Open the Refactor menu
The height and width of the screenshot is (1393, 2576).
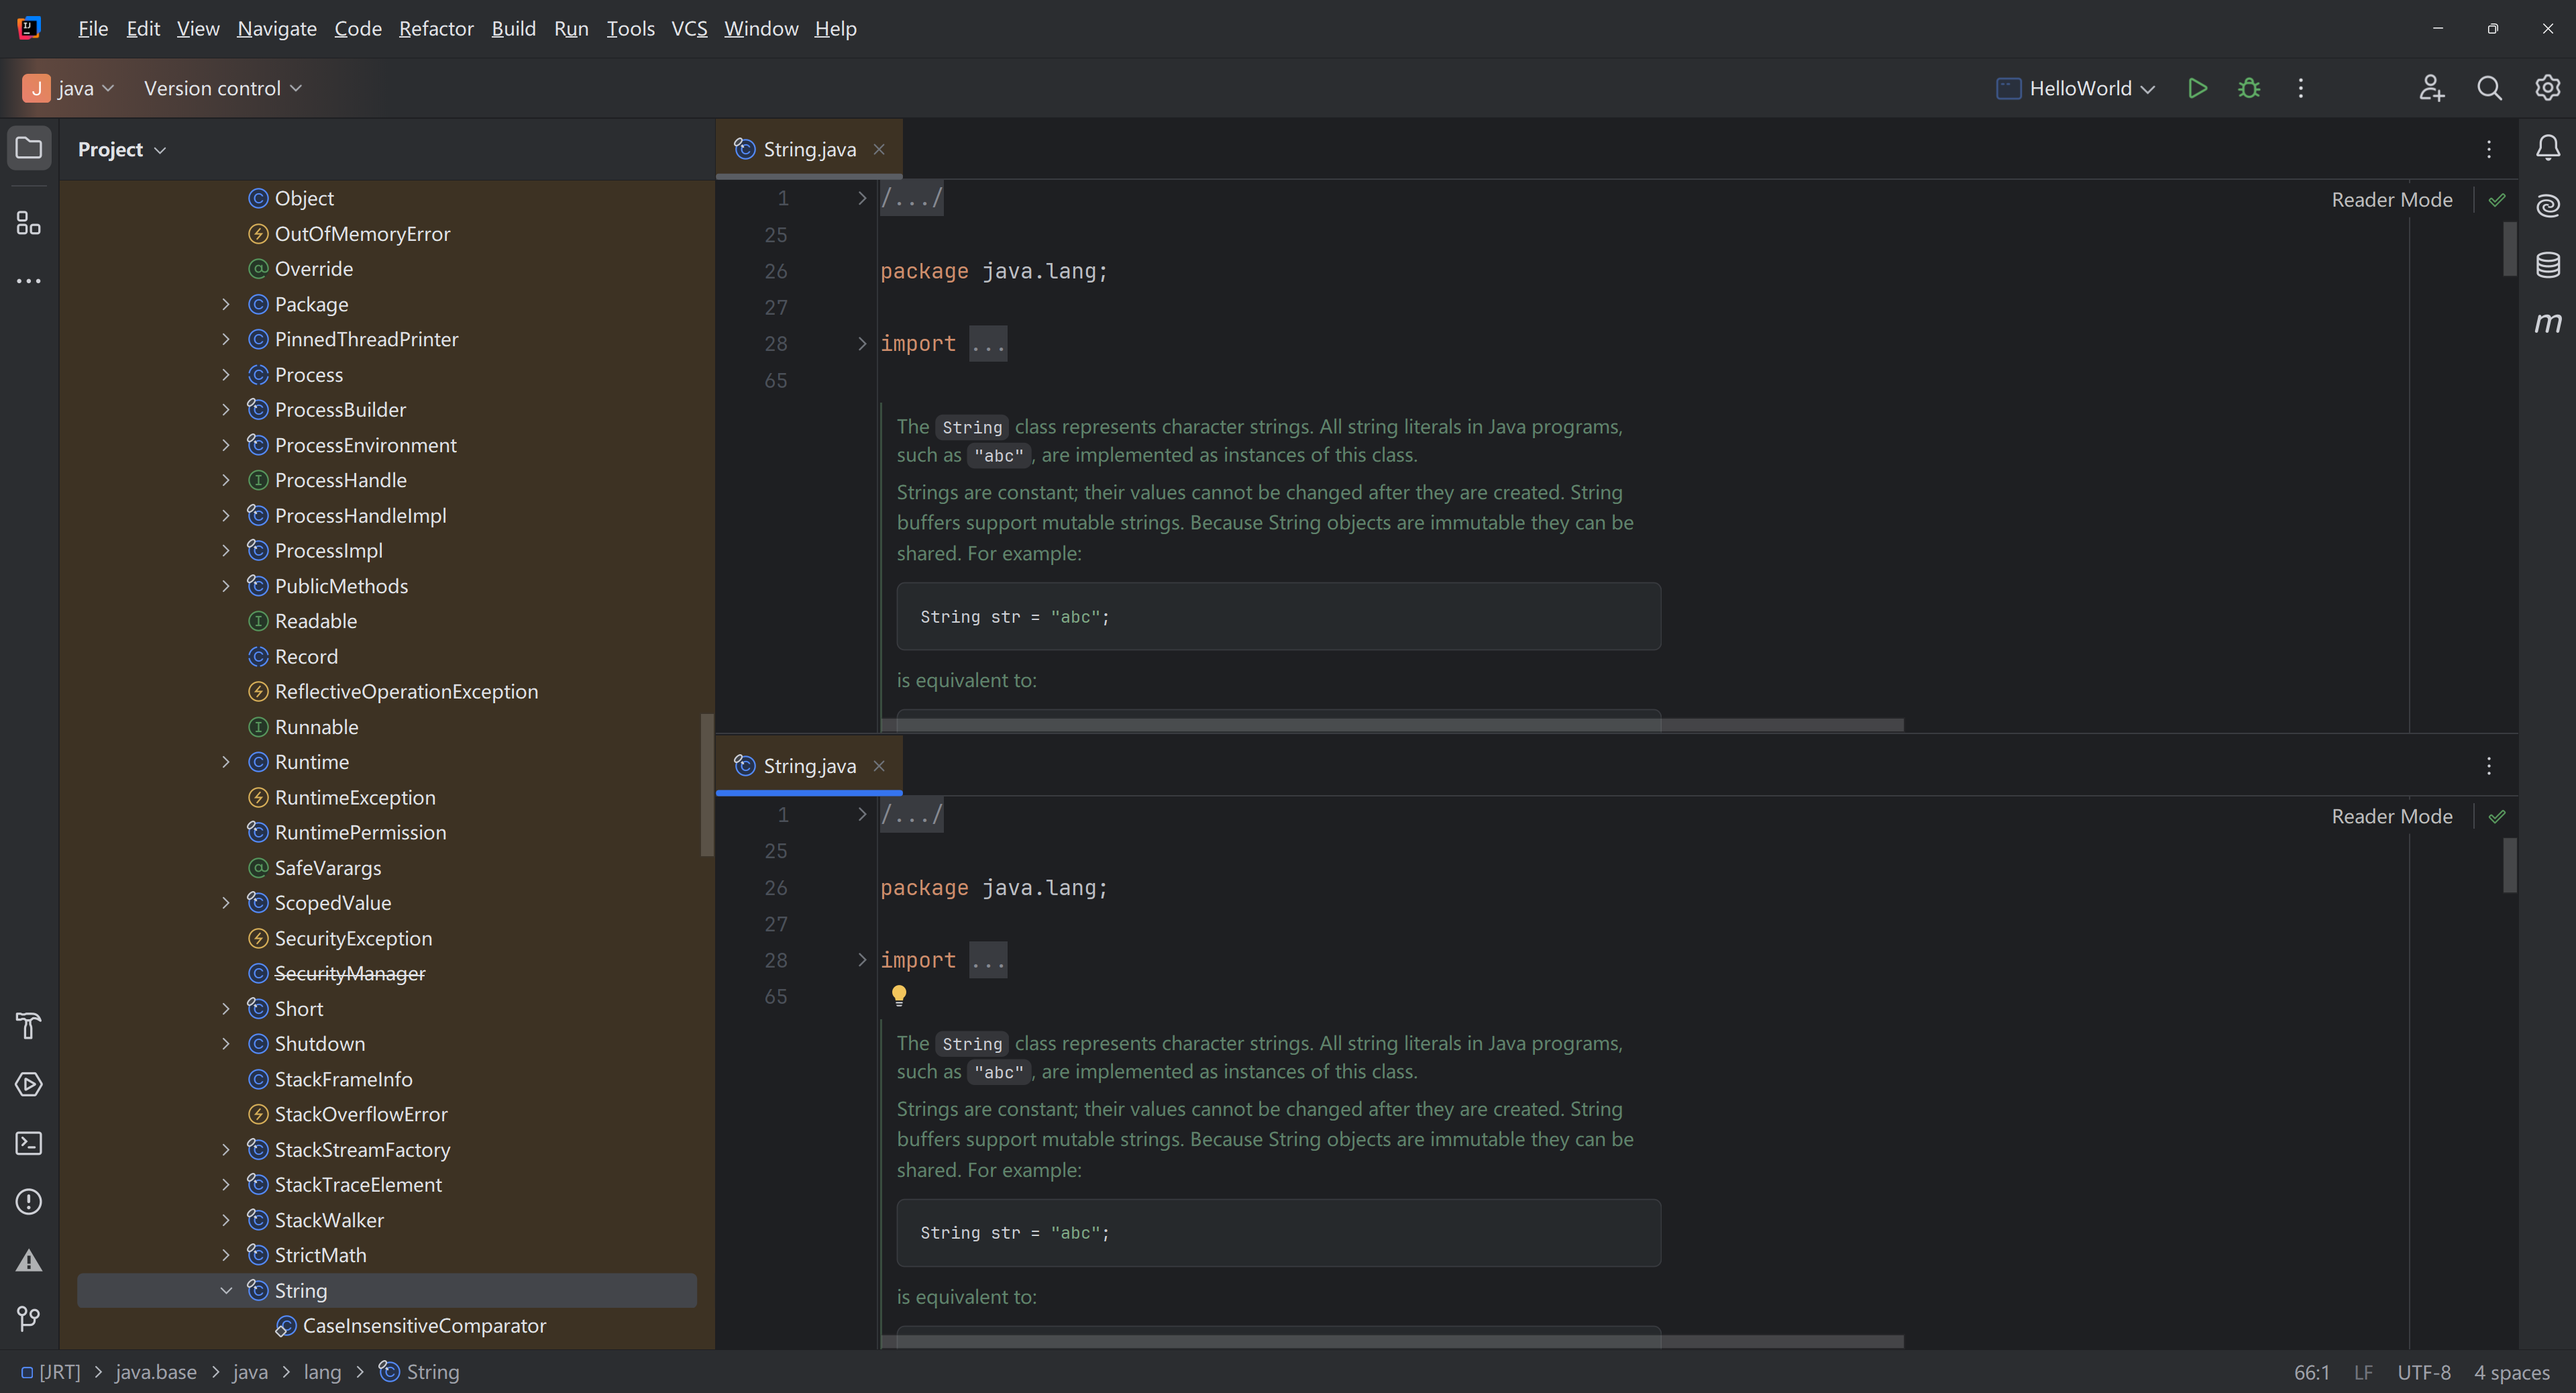tap(435, 28)
